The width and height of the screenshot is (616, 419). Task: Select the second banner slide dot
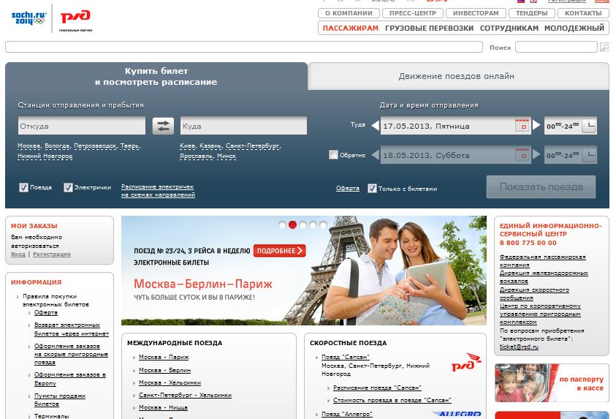292,224
